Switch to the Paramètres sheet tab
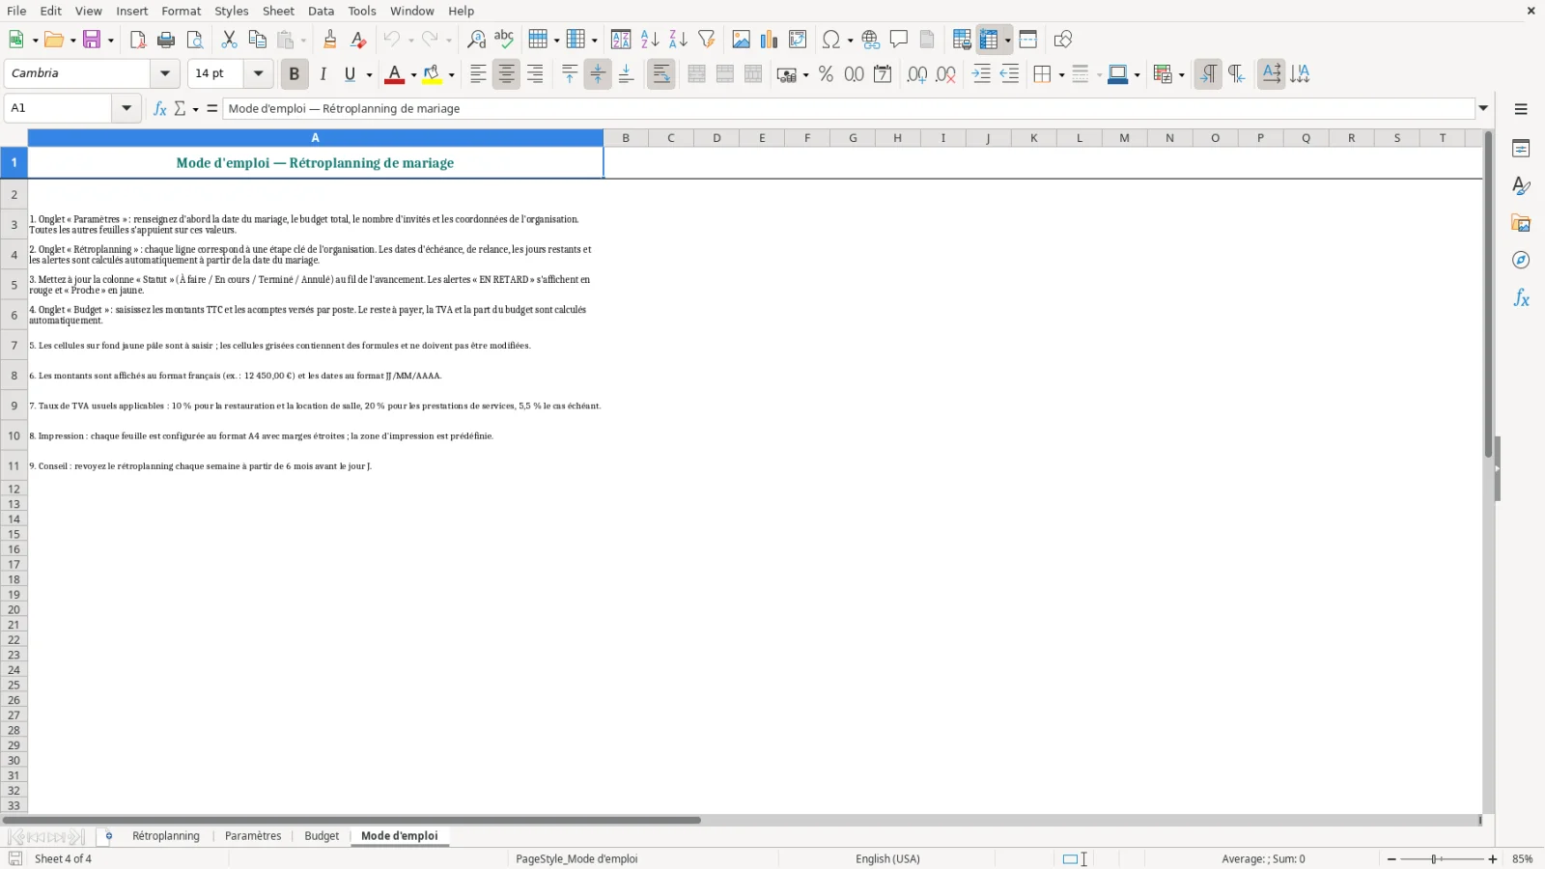The image size is (1545, 869). [253, 836]
